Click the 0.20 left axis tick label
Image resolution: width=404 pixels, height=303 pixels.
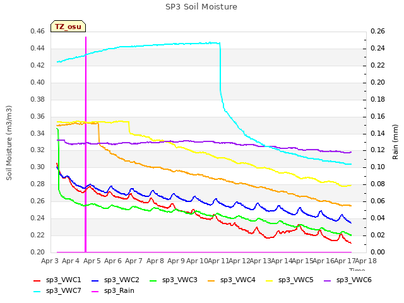[x=38, y=252]
